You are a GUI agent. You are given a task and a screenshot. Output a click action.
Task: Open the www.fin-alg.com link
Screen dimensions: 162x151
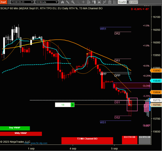pos(39,143)
